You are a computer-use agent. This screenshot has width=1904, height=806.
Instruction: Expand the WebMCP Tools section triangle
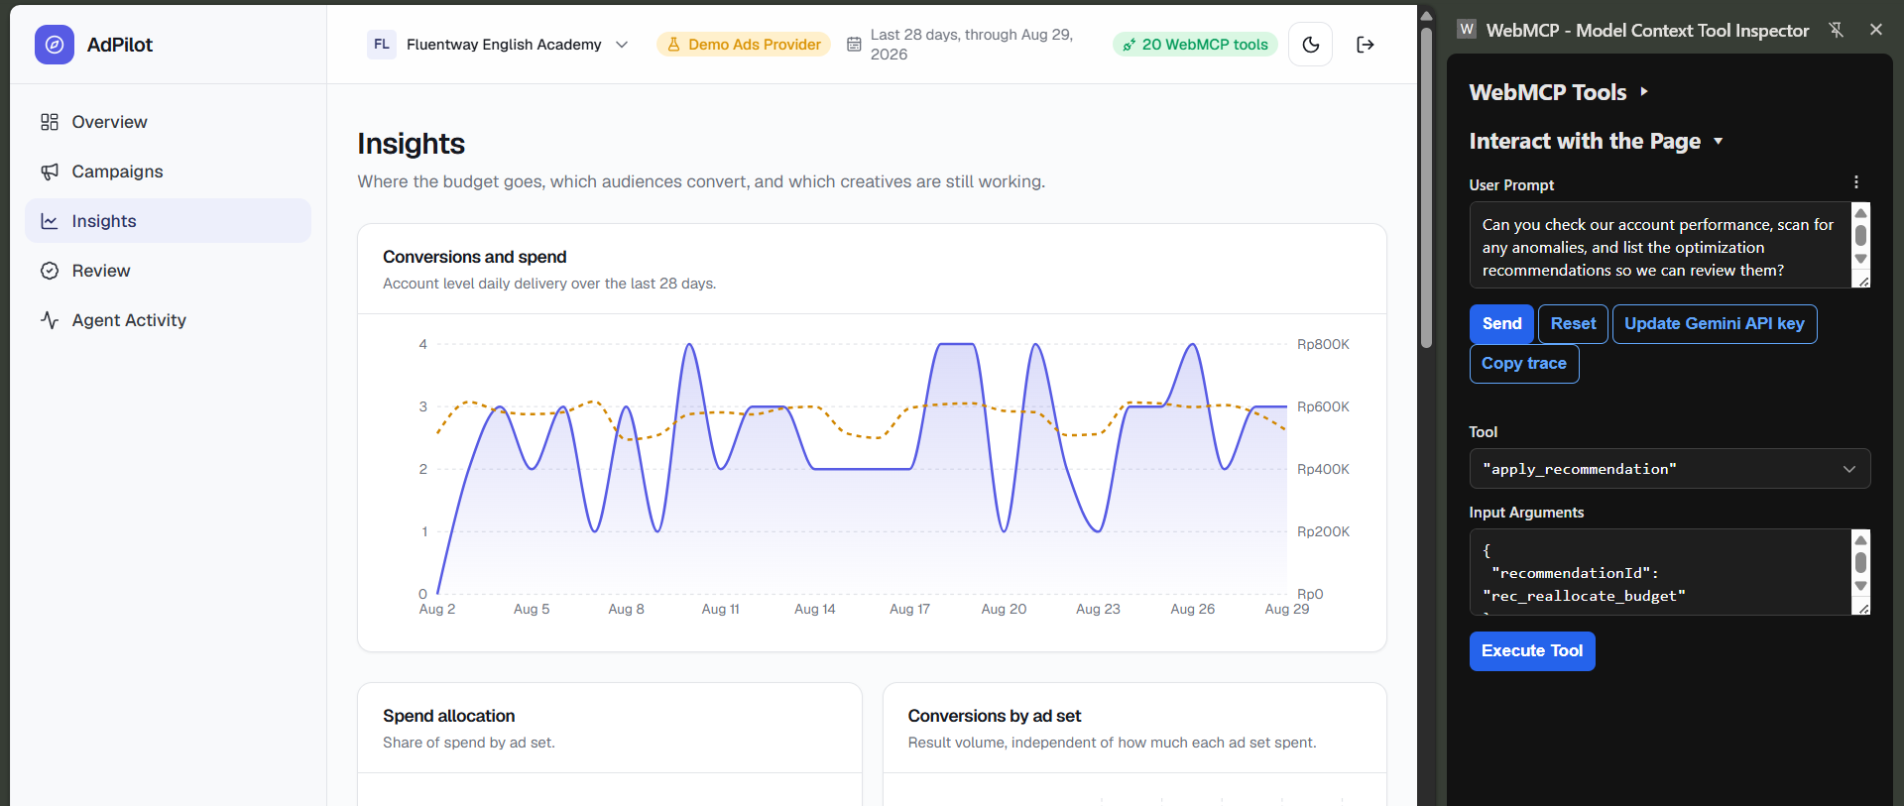pyautogui.click(x=1644, y=91)
